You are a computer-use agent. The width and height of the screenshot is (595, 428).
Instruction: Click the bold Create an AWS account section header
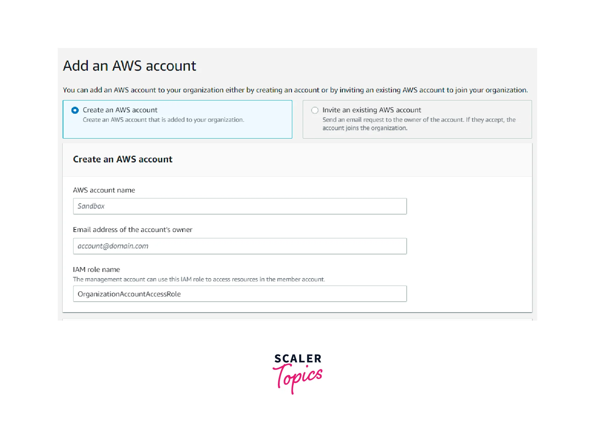click(x=122, y=159)
